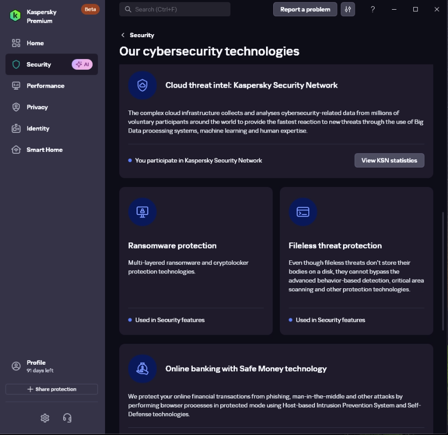Go to the Privacy section
The width and height of the screenshot is (448, 435).
(x=51, y=107)
